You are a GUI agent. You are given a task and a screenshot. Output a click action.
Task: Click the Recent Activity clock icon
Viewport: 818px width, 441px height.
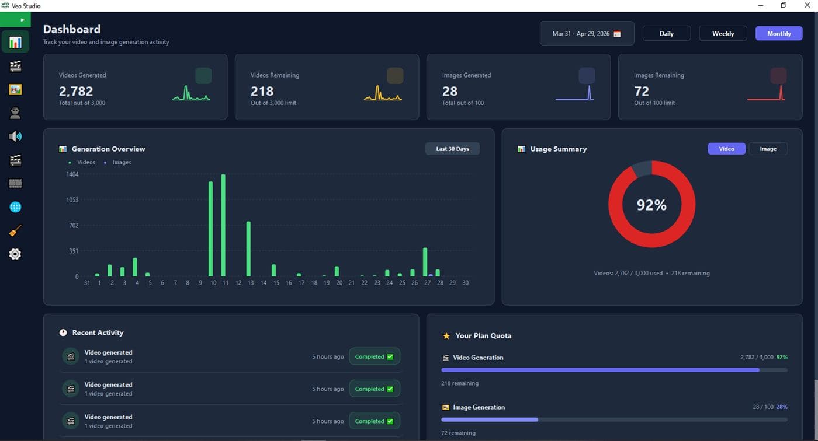point(63,332)
